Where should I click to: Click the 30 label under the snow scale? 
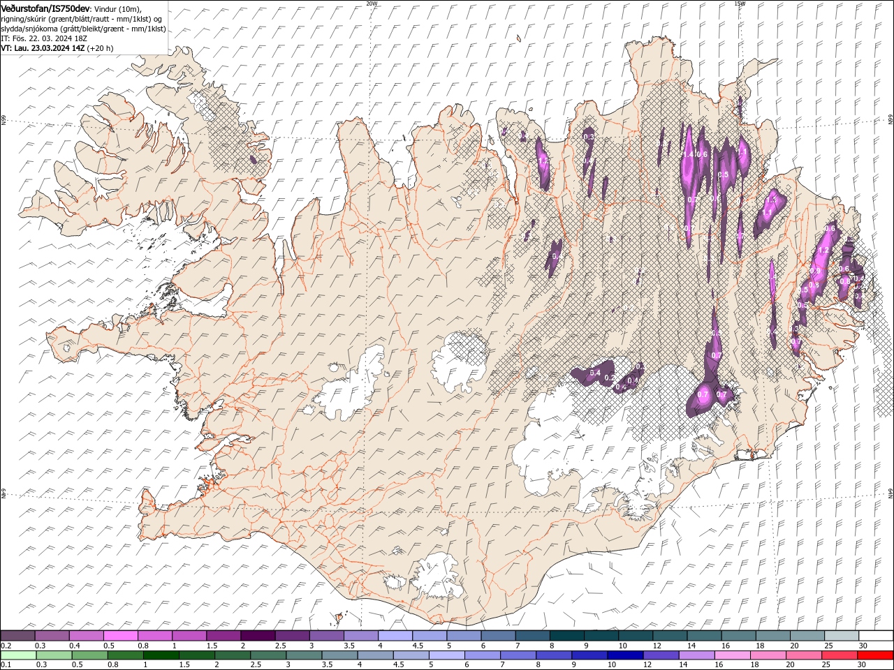click(862, 646)
